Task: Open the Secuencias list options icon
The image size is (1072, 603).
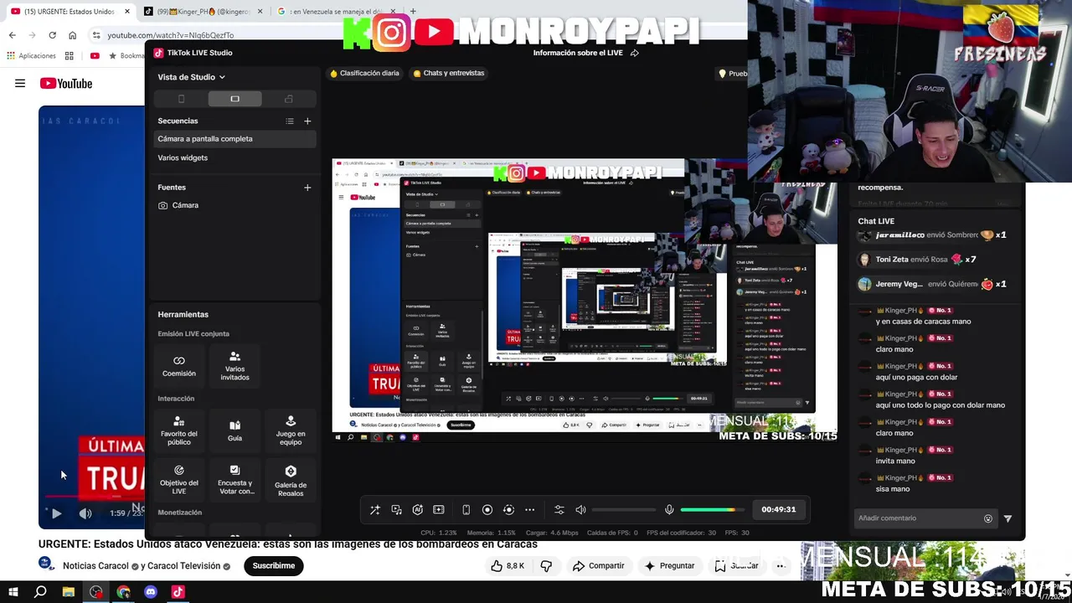Action: pyautogui.click(x=290, y=121)
